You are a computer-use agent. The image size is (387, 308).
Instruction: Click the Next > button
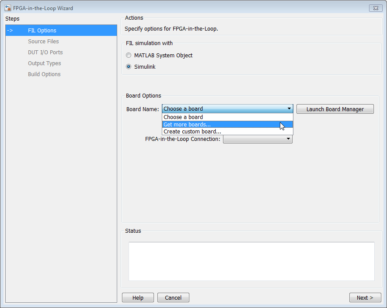click(x=365, y=297)
